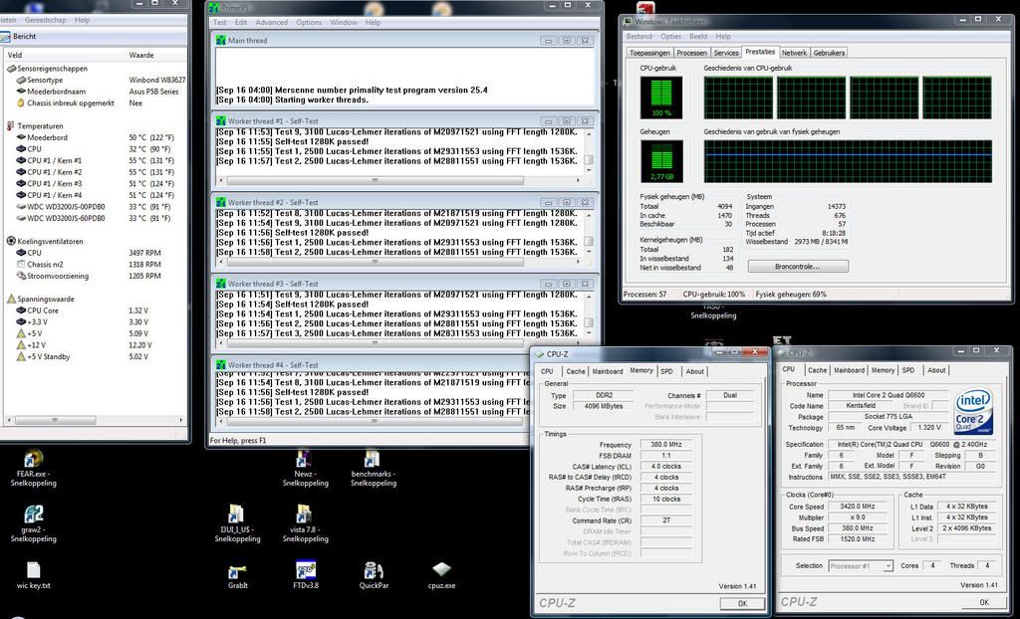This screenshot has width=1020, height=619.
Task: Launch the FTDv3.8 desktop icon
Action: tap(305, 570)
